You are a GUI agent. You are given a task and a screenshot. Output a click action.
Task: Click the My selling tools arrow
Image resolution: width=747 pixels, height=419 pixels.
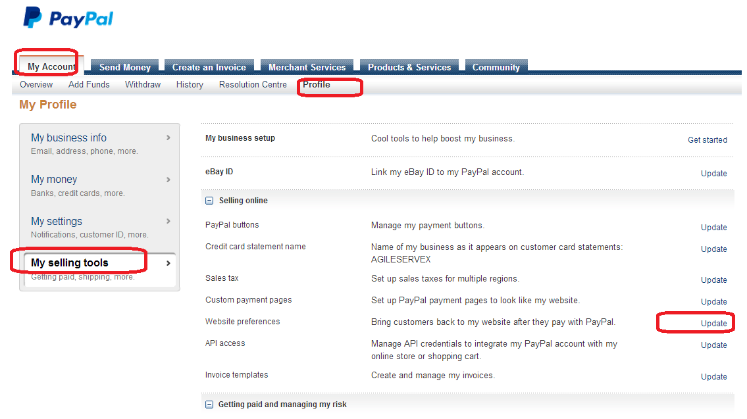point(168,263)
